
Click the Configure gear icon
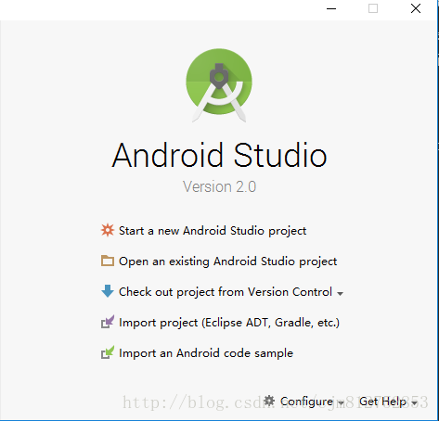[269, 401]
